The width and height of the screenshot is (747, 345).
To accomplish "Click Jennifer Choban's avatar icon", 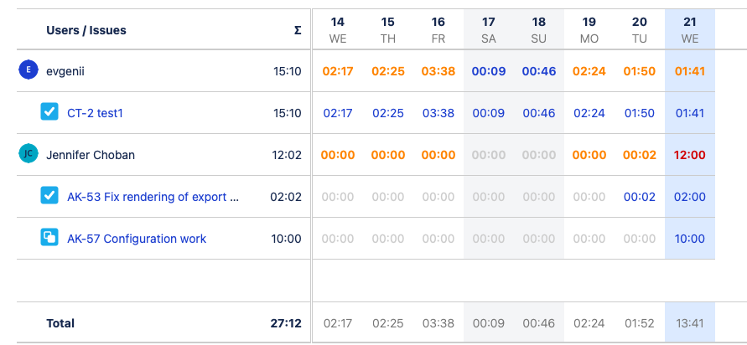I will tap(29, 154).
